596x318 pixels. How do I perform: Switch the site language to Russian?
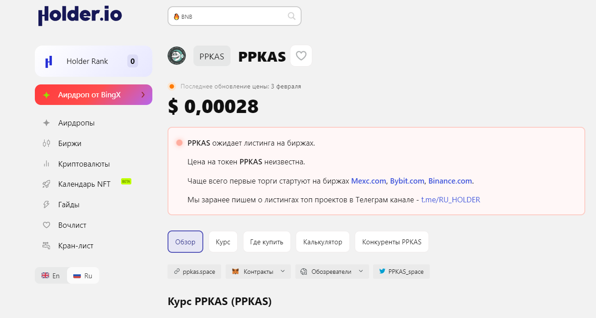coord(83,276)
